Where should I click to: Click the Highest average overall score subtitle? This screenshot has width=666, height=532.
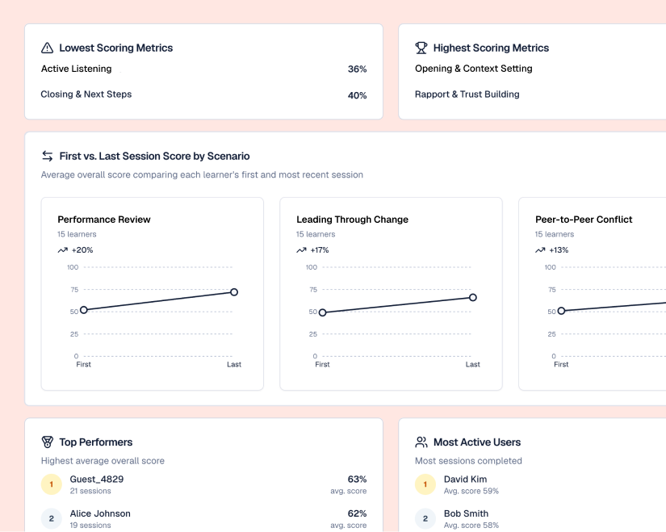(x=103, y=461)
